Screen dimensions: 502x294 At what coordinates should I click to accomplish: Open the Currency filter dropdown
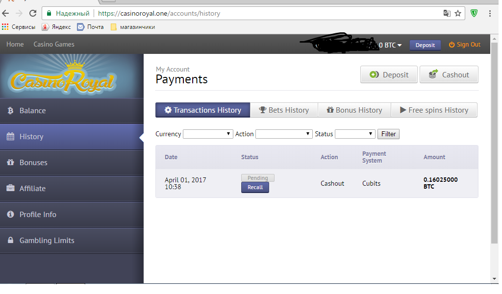pos(208,134)
